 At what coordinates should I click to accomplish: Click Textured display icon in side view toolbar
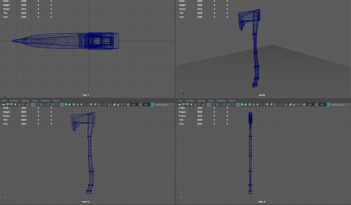point(246,104)
